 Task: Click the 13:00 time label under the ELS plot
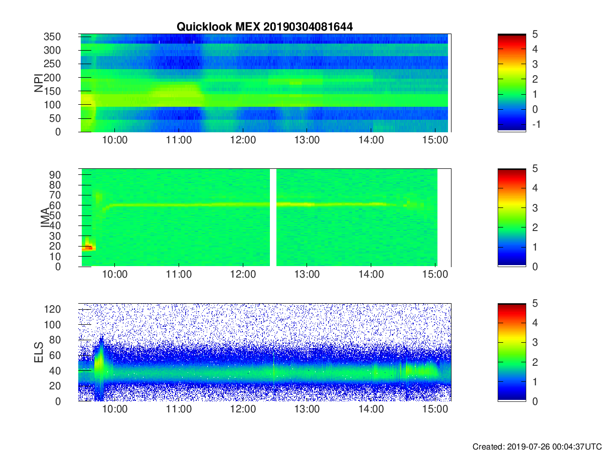[x=307, y=409]
